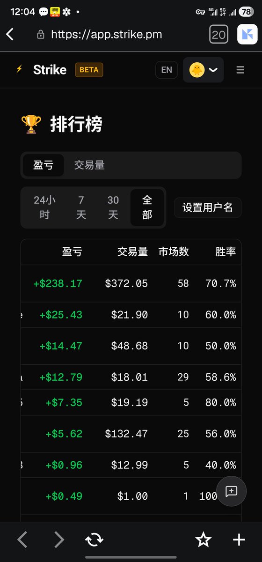
Task: Click the 80.0% win rate cell
Action: point(221,402)
